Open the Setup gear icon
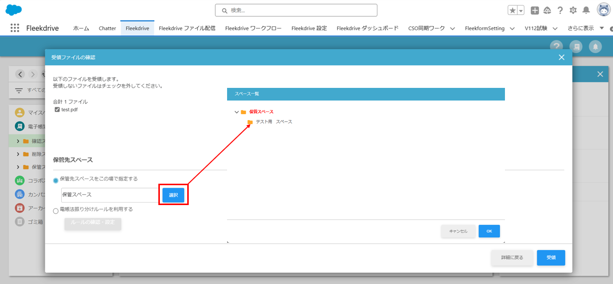Image resolution: width=613 pixels, height=284 pixels. [x=573, y=10]
